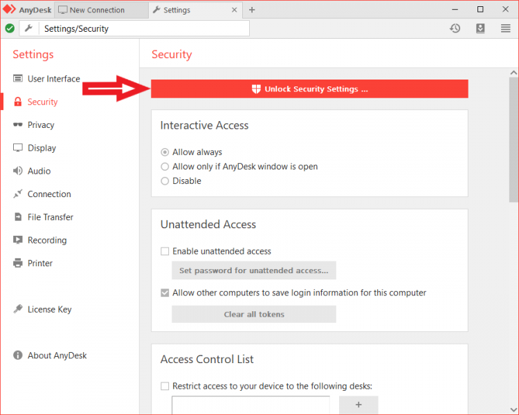
Task: Open User Interface settings
Action: [x=53, y=79]
